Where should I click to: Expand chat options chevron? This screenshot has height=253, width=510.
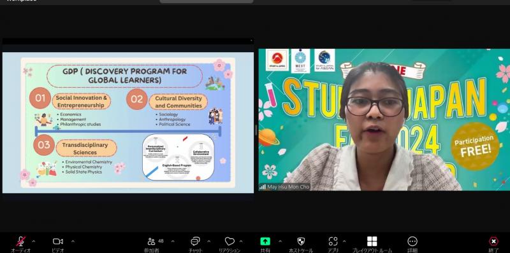click(209, 242)
